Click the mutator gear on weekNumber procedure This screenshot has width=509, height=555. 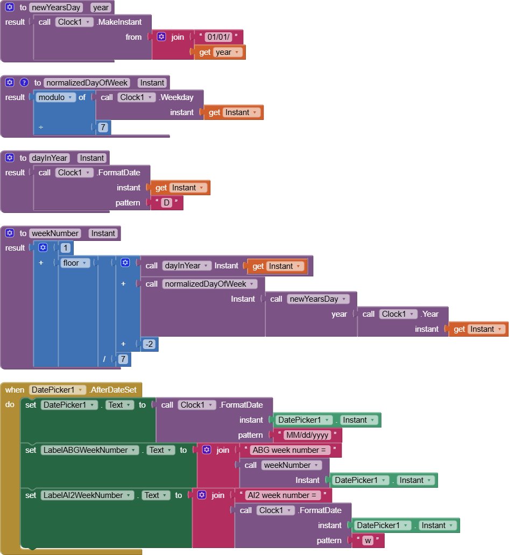coord(10,233)
